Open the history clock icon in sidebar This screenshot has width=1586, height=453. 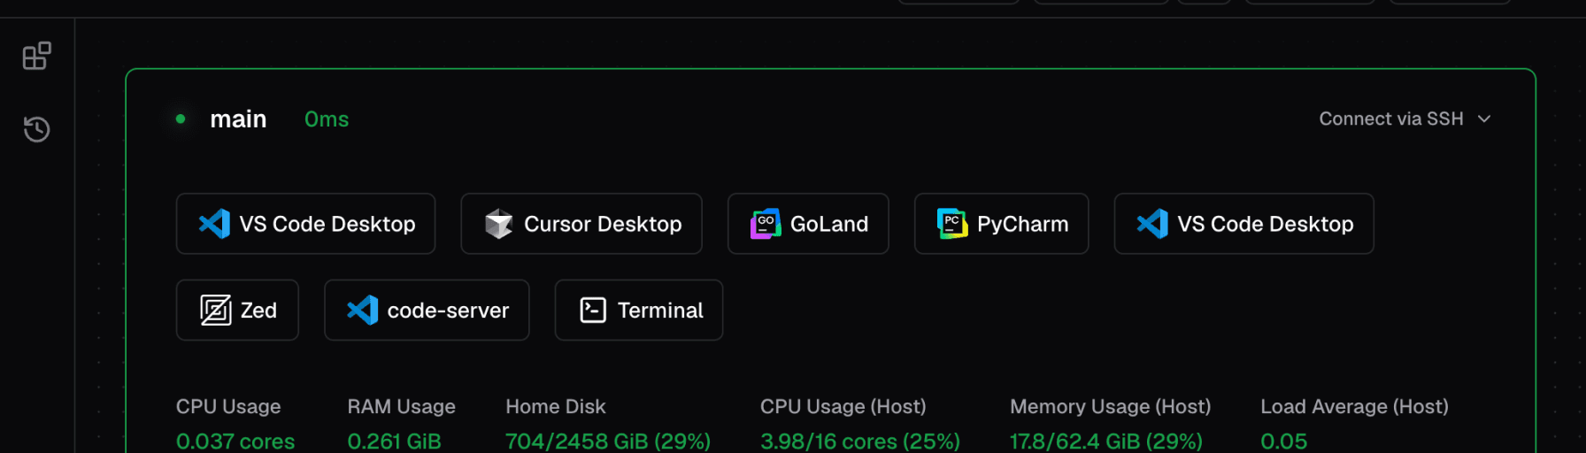pos(36,129)
